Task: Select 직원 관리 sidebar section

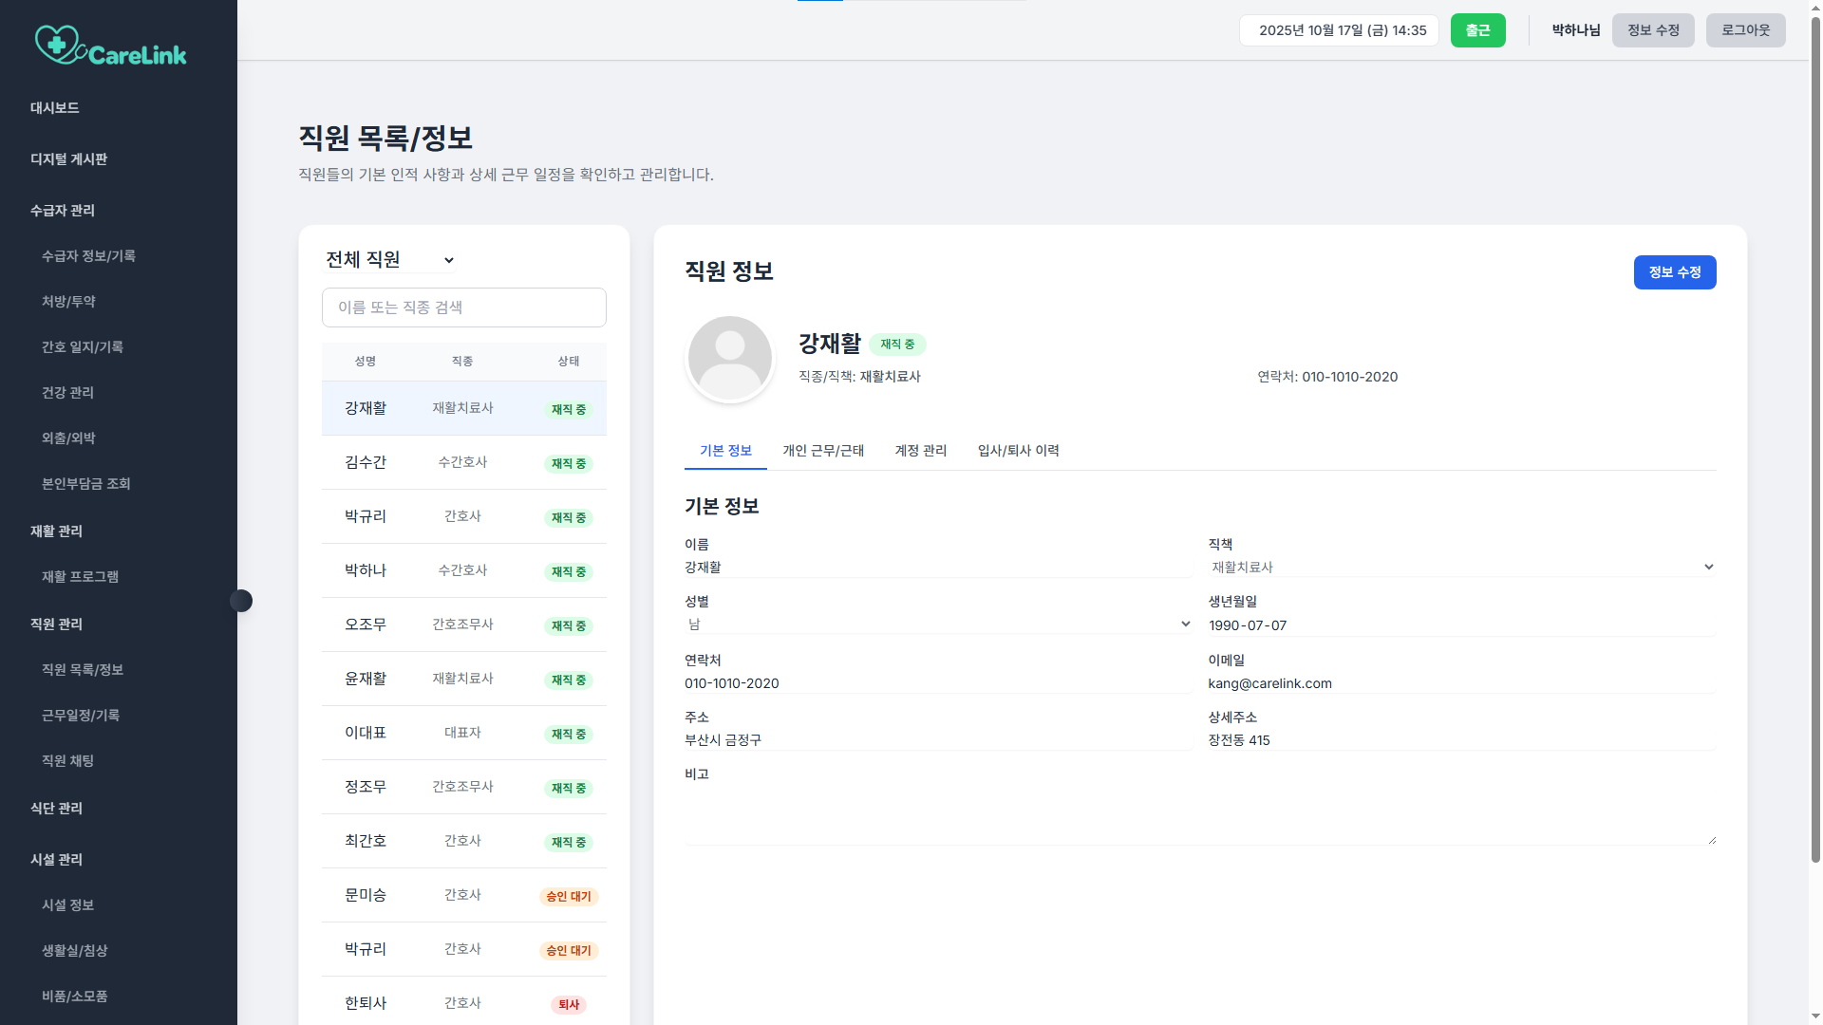Action: tap(56, 624)
